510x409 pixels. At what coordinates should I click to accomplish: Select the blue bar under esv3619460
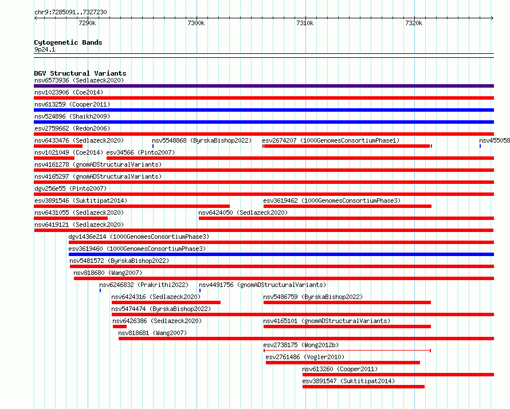[281, 254]
